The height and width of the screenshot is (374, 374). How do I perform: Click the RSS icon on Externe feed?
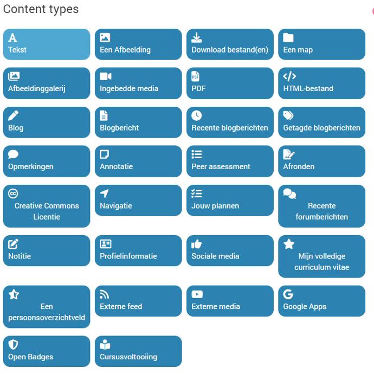(x=105, y=294)
